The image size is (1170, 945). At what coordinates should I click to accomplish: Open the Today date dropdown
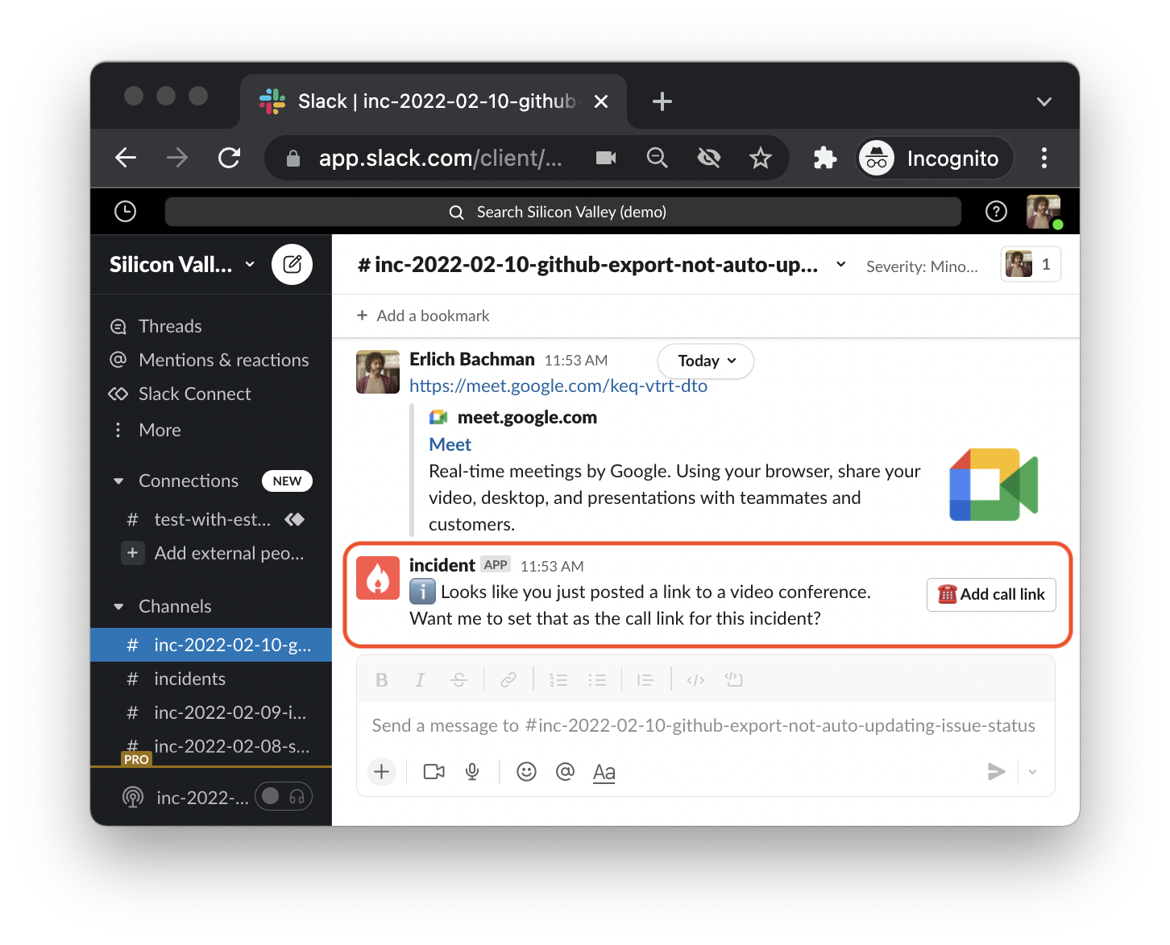[x=706, y=361]
